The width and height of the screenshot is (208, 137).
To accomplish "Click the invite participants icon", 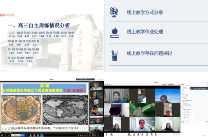I will coord(134,134).
